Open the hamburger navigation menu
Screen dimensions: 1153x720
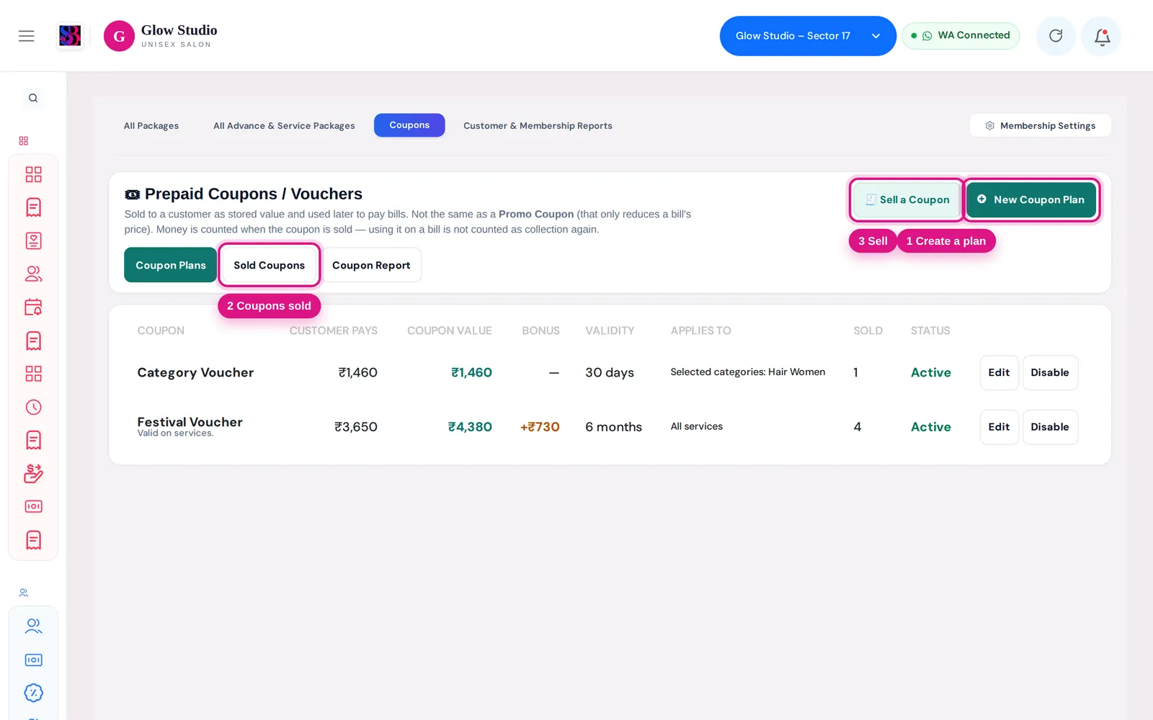(x=27, y=36)
